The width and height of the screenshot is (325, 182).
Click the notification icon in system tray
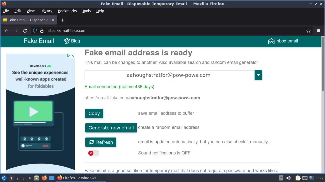click(x=311, y=178)
